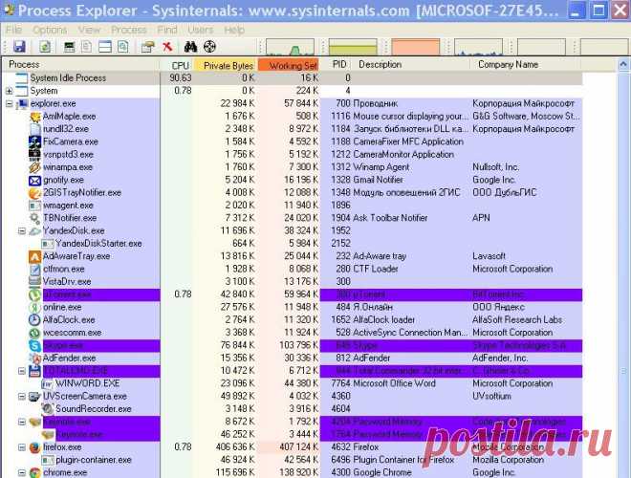
Task: Toggle the Show Lower Pane toolbar icon
Action: (105, 47)
